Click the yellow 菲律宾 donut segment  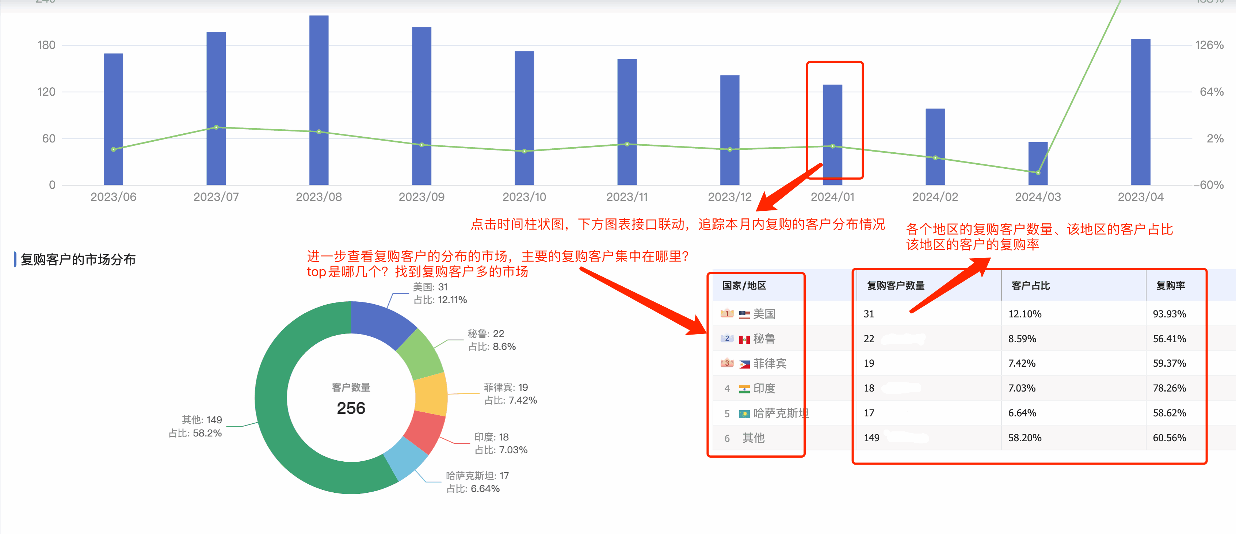431,394
